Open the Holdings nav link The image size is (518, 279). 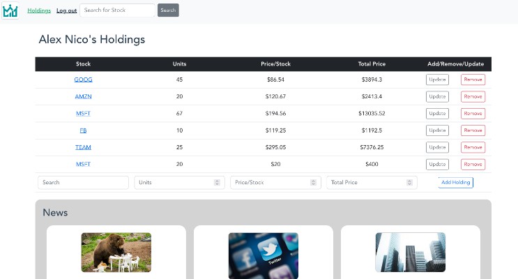(x=39, y=10)
